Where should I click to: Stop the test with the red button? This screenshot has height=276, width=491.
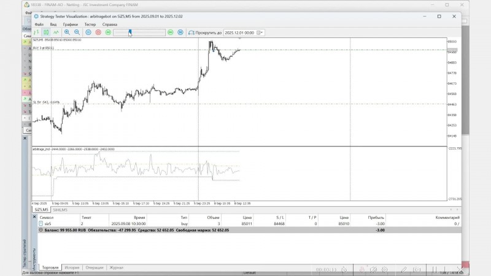[98, 33]
